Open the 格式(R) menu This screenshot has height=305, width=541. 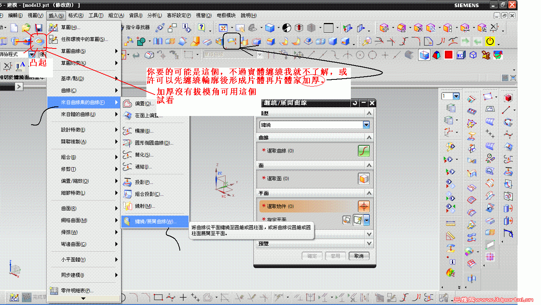click(x=76, y=15)
